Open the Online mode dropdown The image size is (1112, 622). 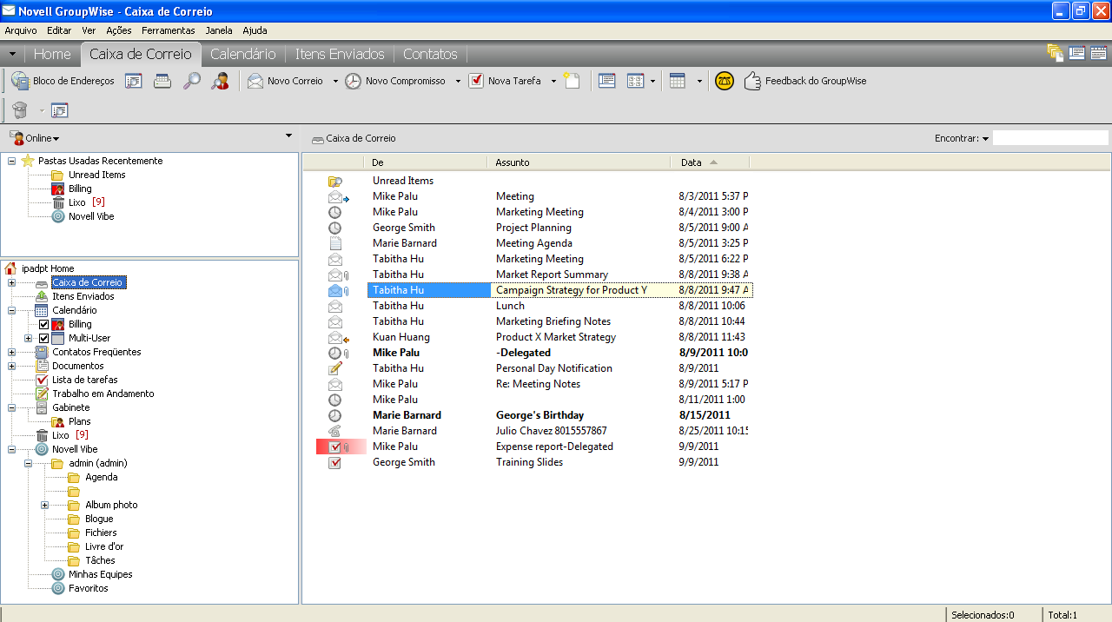pos(35,138)
